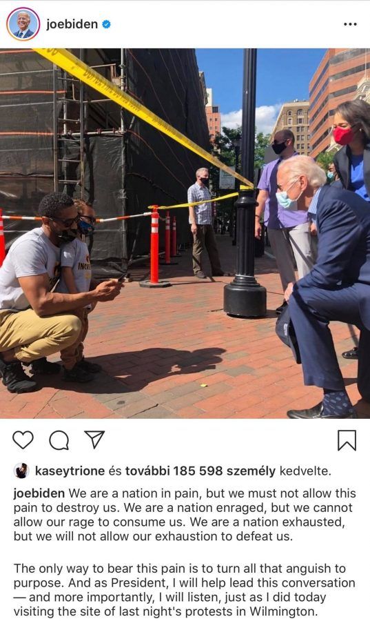Open the three-dot post options menu
This screenshot has height=621, width=370.
click(x=350, y=24)
